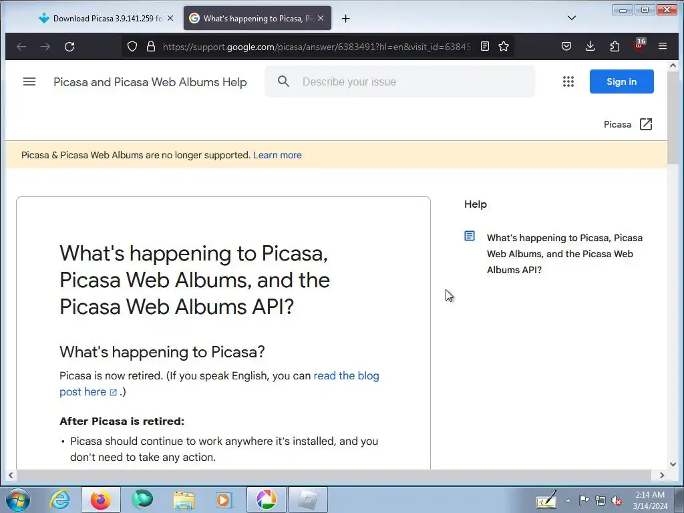
Task: Follow the read the blog post here link
Action: coord(219,384)
